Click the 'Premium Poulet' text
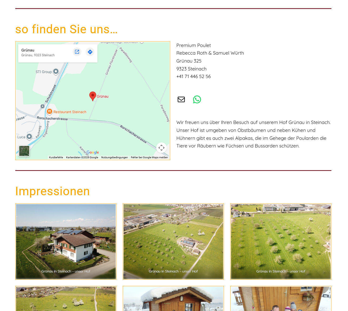This screenshot has height=311, width=348. [194, 45]
